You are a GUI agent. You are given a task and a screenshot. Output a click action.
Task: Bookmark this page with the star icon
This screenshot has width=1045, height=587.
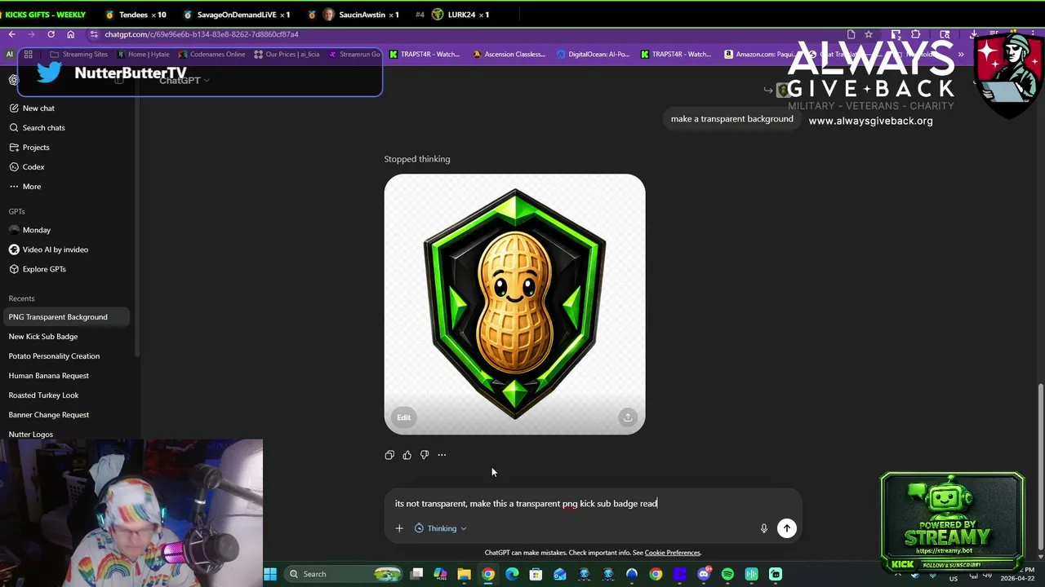click(x=869, y=34)
